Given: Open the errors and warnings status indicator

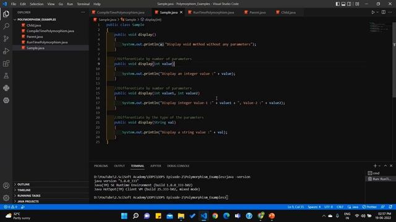Looking at the screenshot, I should point(11,207).
